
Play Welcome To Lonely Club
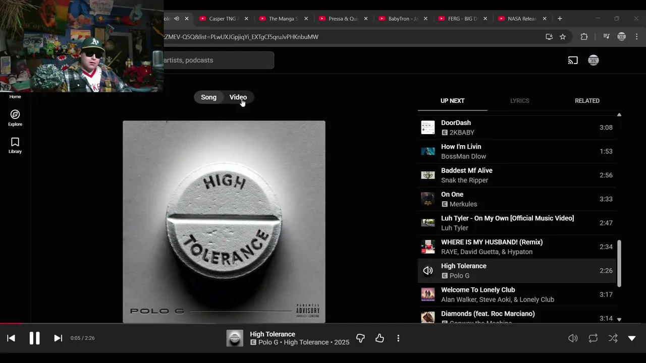tap(517, 294)
